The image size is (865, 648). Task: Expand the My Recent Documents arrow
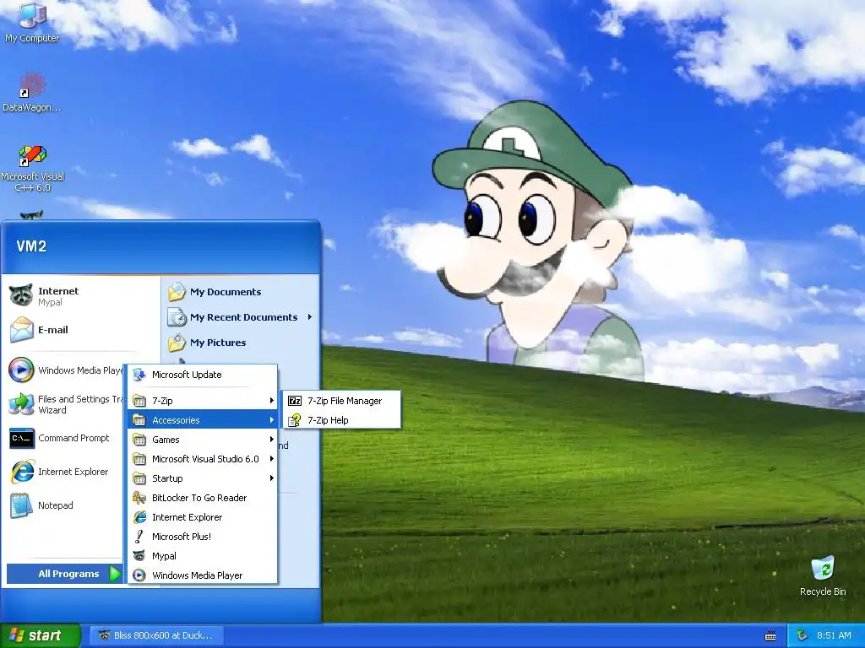(x=309, y=317)
